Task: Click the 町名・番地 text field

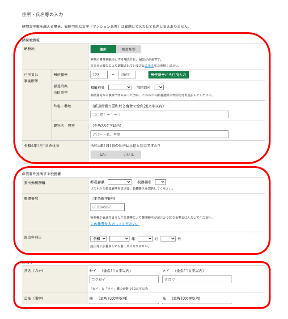Action: tap(159, 115)
